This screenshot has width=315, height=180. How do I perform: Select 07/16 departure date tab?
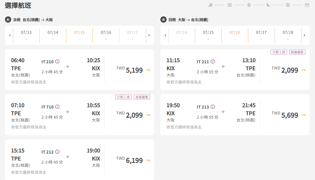click(106, 35)
